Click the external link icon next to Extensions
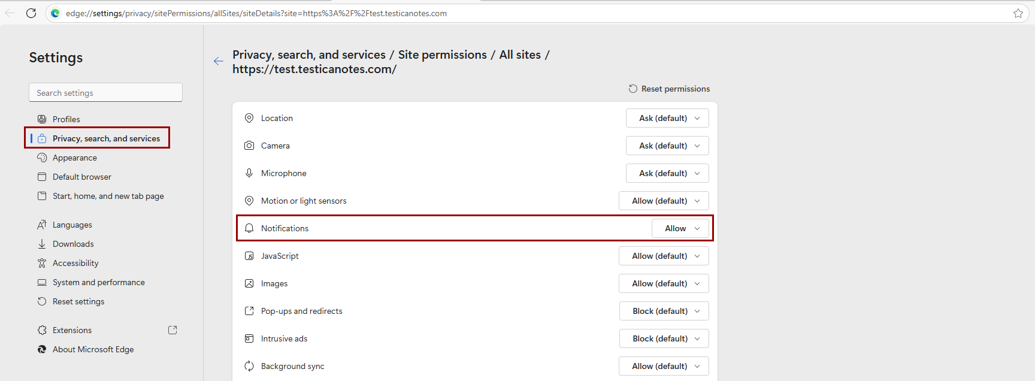Image resolution: width=1035 pixels, height=381 pixels. pos(172,330)
